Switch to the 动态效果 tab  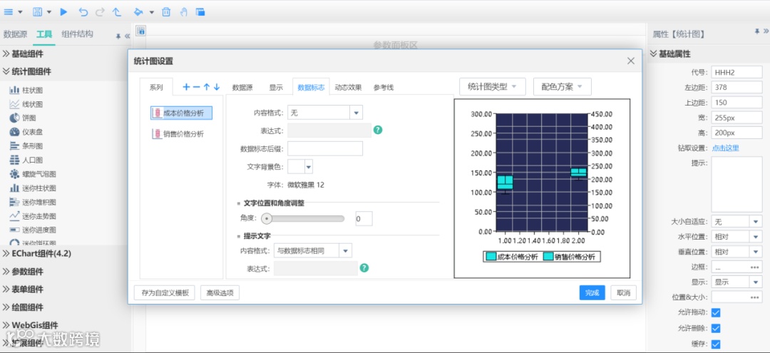click(348, 88)
